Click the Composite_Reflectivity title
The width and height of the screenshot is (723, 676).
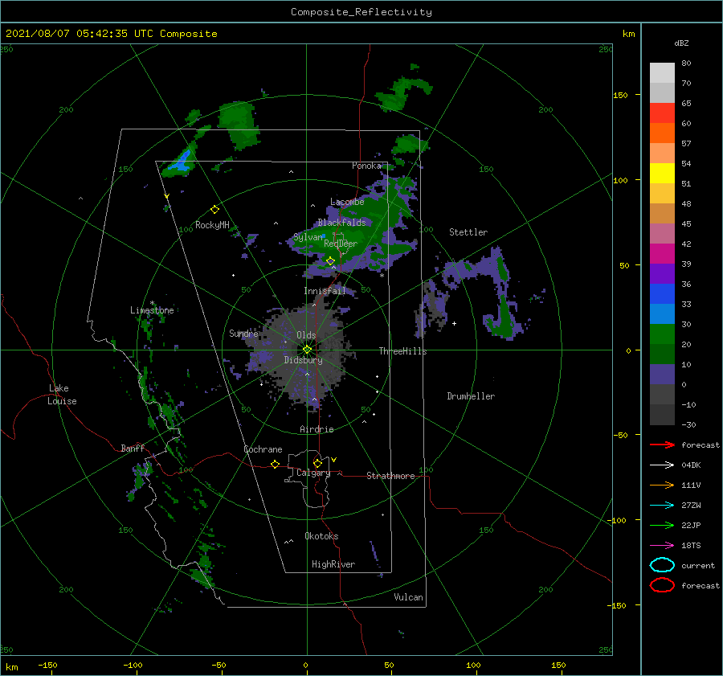pyautogui.click(x=361, y=12)
